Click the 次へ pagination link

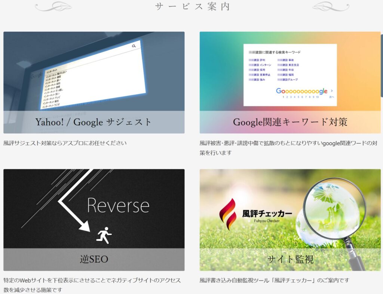[332, 97]
